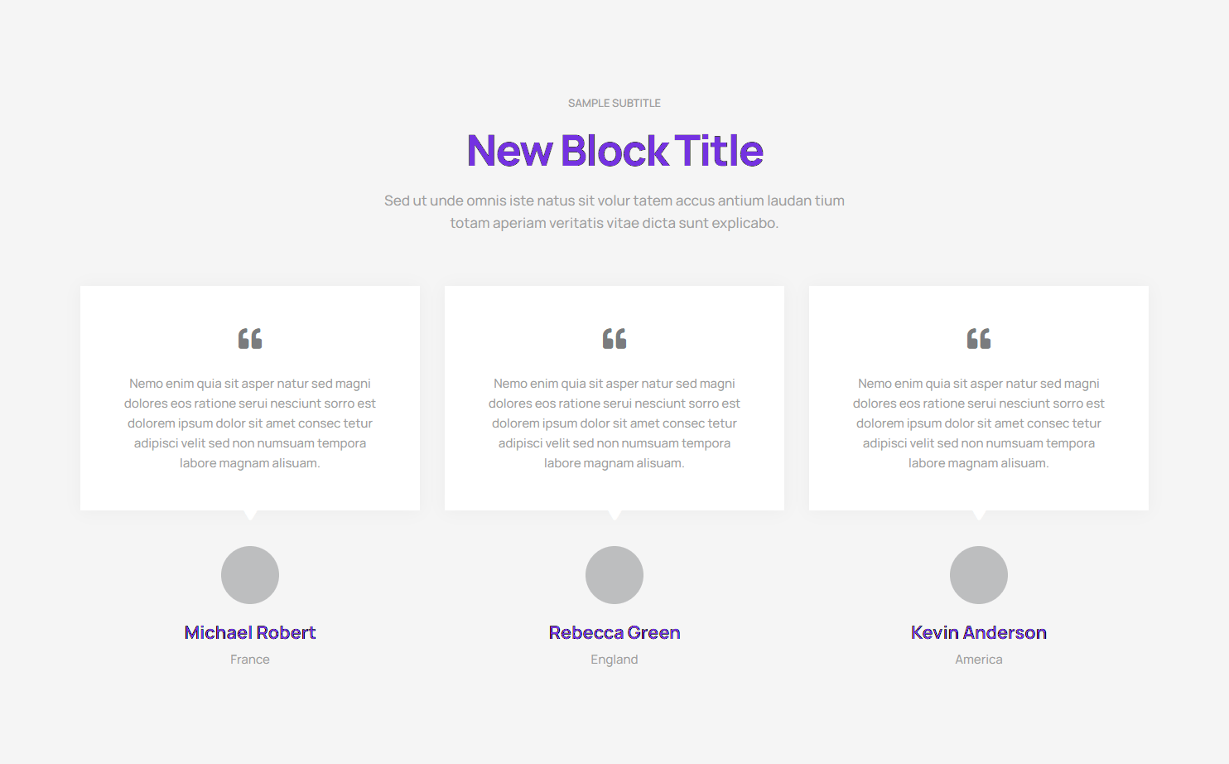The height and width of the screenshot is (764, 1229).
Task: Click the SAMPLE SUBTITLE text
Action: (x=614, y=104)
